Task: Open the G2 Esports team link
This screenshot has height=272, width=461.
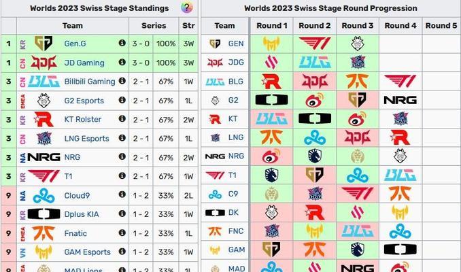Action: tap(84, 101)
